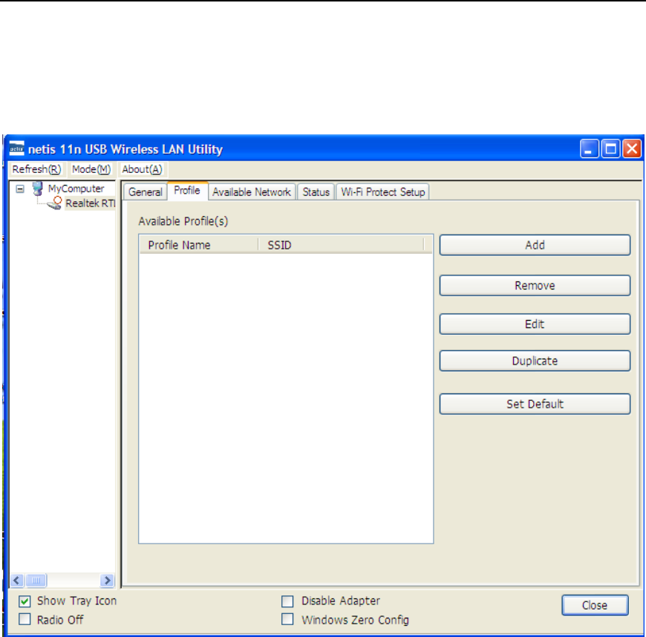646x637 pixels.
Task: Click the MyComputer icon in tree
Action: (37, 189)
